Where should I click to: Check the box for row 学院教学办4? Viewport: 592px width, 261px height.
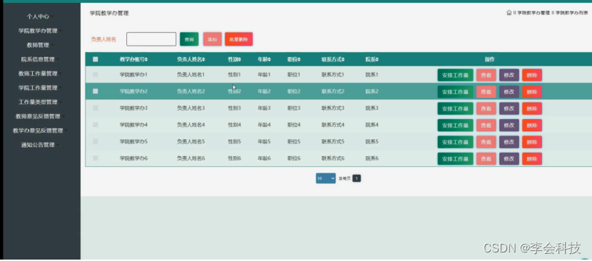96,125
